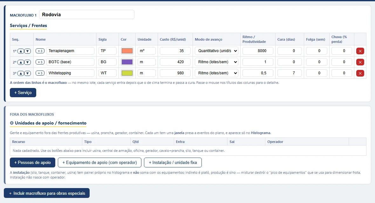Add an Instalação / unidade fixa
The image size is (375, 203).
point(173,163)
